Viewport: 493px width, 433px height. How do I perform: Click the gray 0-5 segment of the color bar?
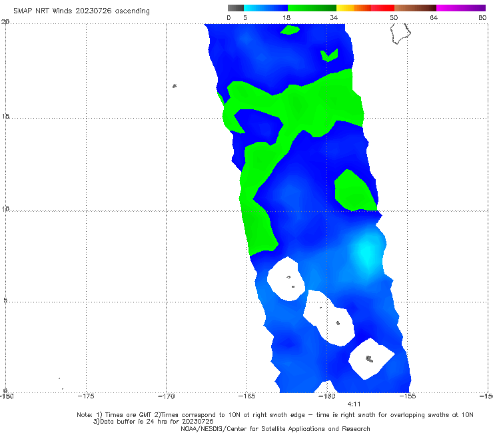236,8
